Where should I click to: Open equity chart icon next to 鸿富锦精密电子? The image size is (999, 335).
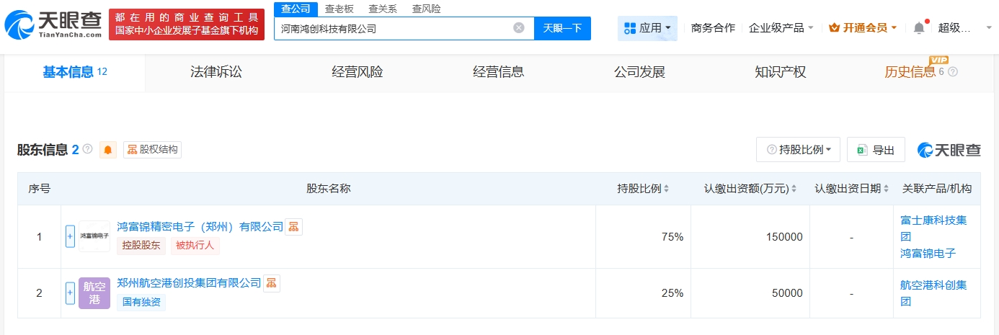(293, 227)
